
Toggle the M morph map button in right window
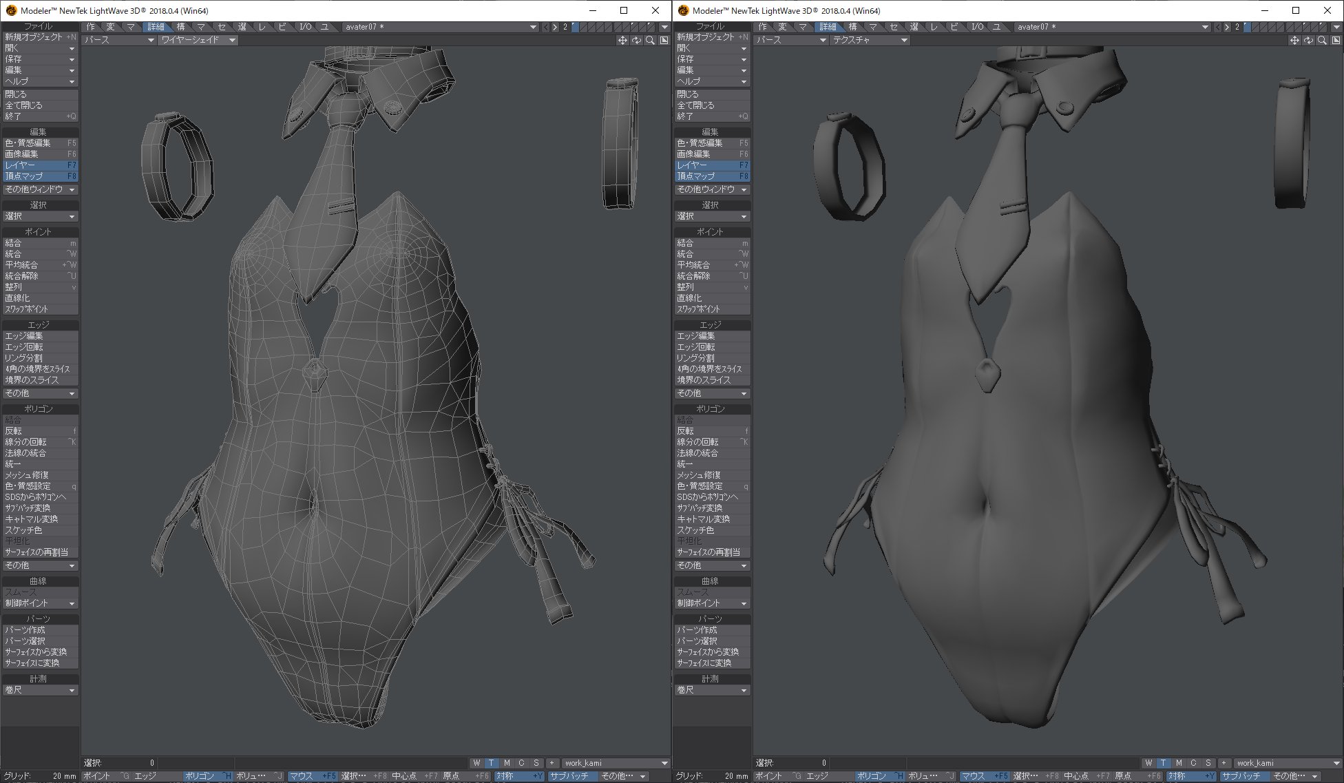pos(1179,763)
